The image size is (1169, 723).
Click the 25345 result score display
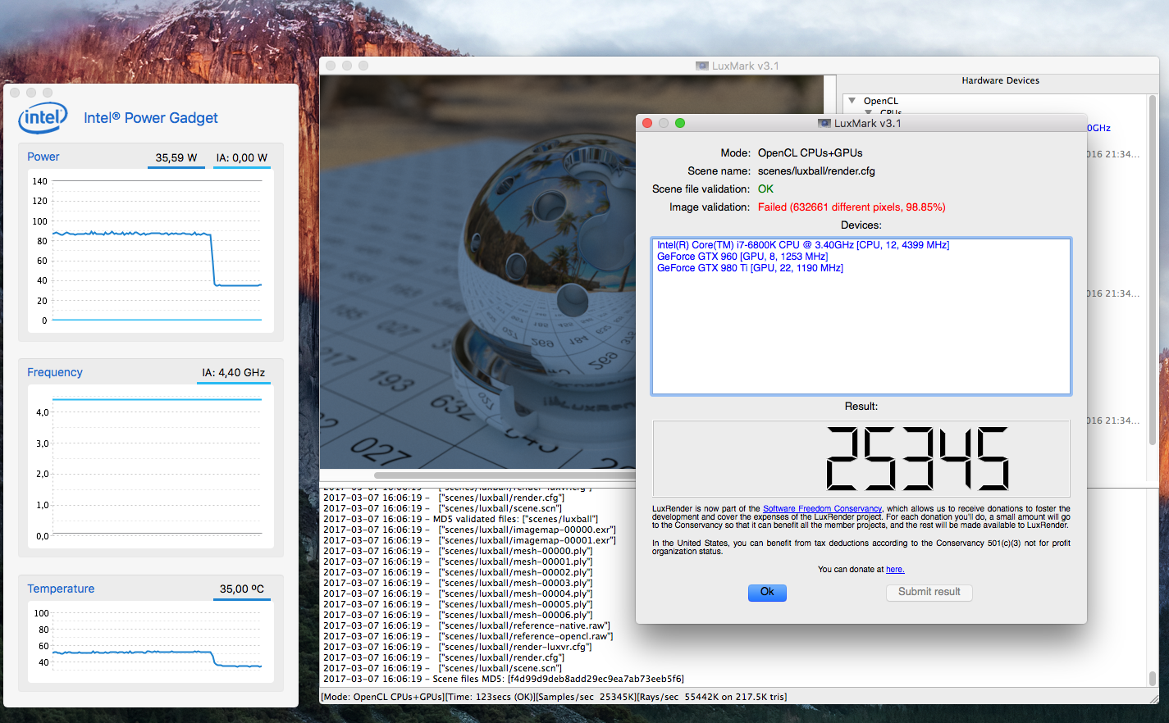pos(861,459)
